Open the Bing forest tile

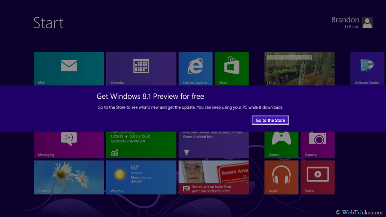pos(300,69)
